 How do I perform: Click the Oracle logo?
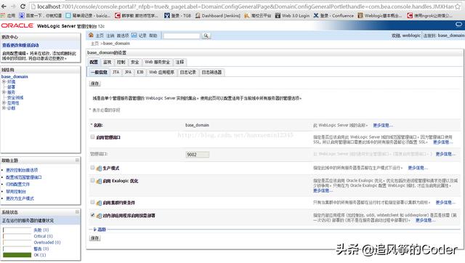tap(17, 26)
